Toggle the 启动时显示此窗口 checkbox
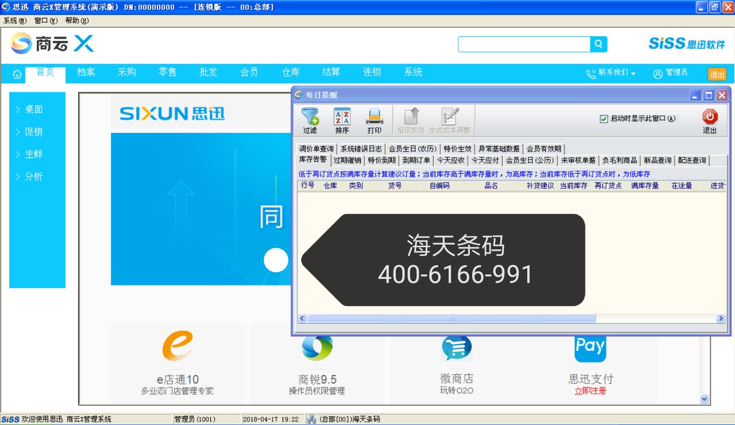This screenshot has height=425, width=735. (604, 119)
